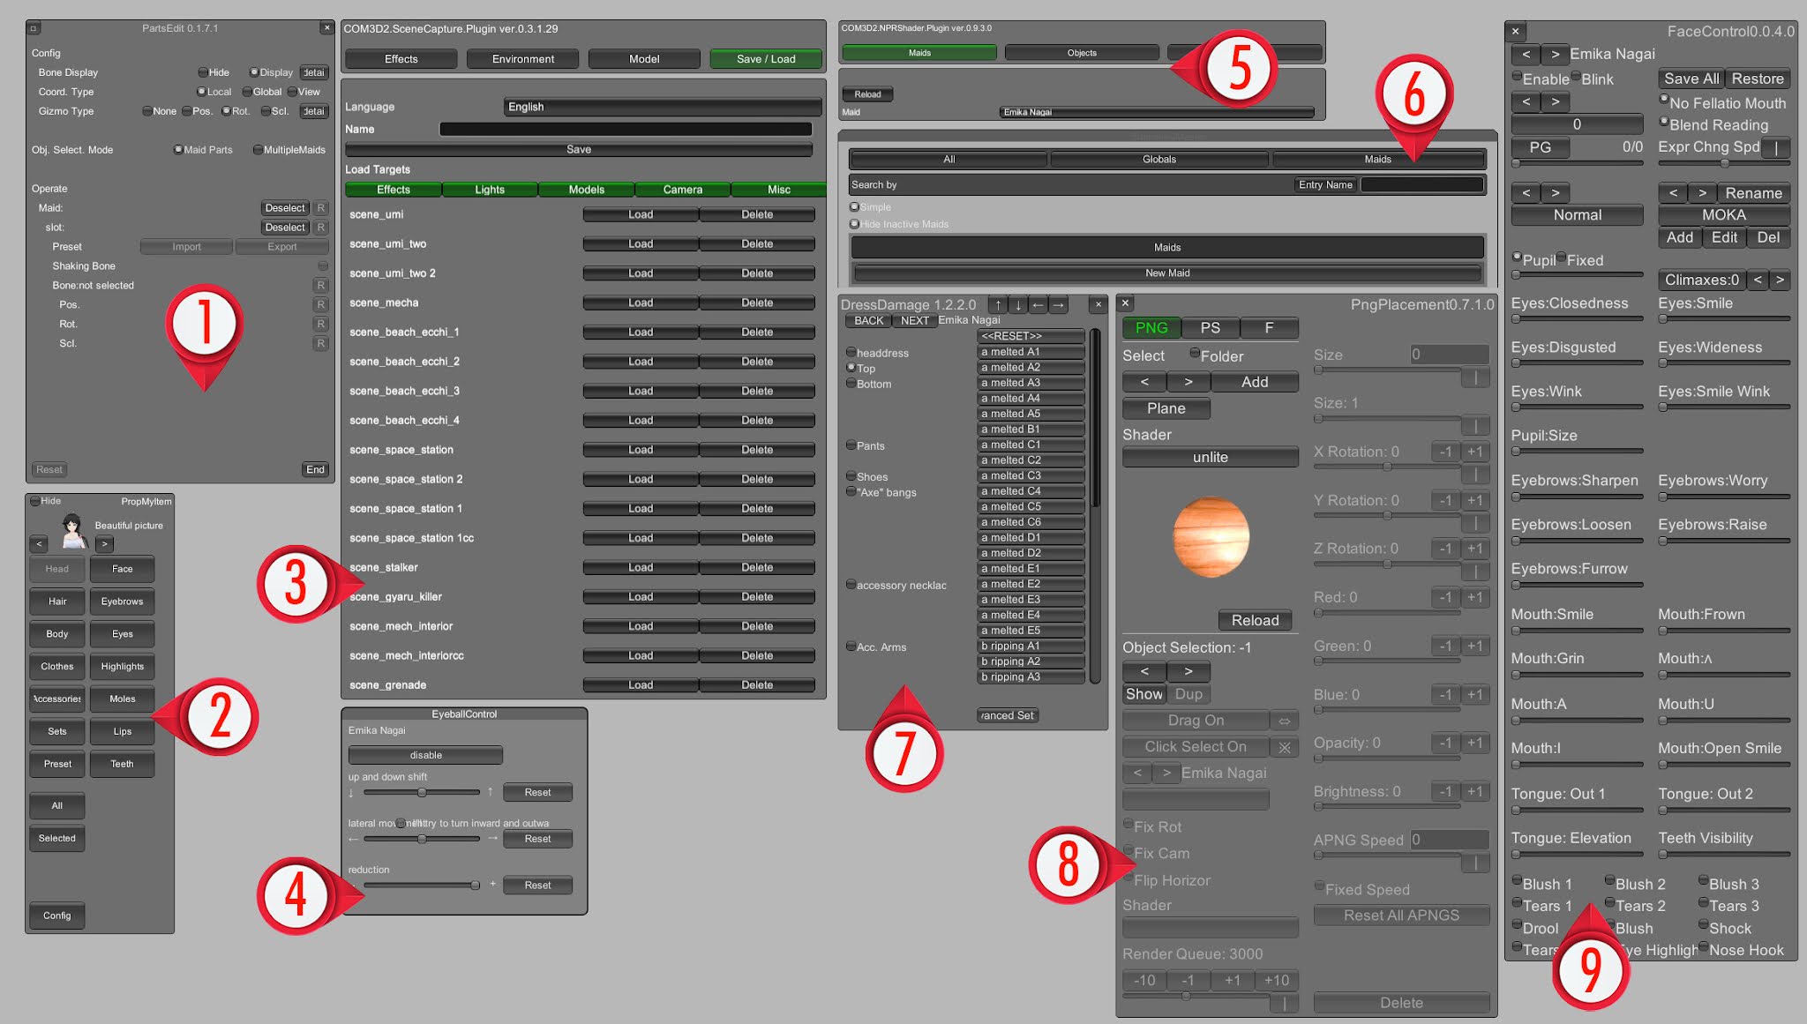The width and height of the screenshot is (1807, 1024).
Task: Open the Normal preset dropdown in FaceControl
Action: coord(1577,214)
